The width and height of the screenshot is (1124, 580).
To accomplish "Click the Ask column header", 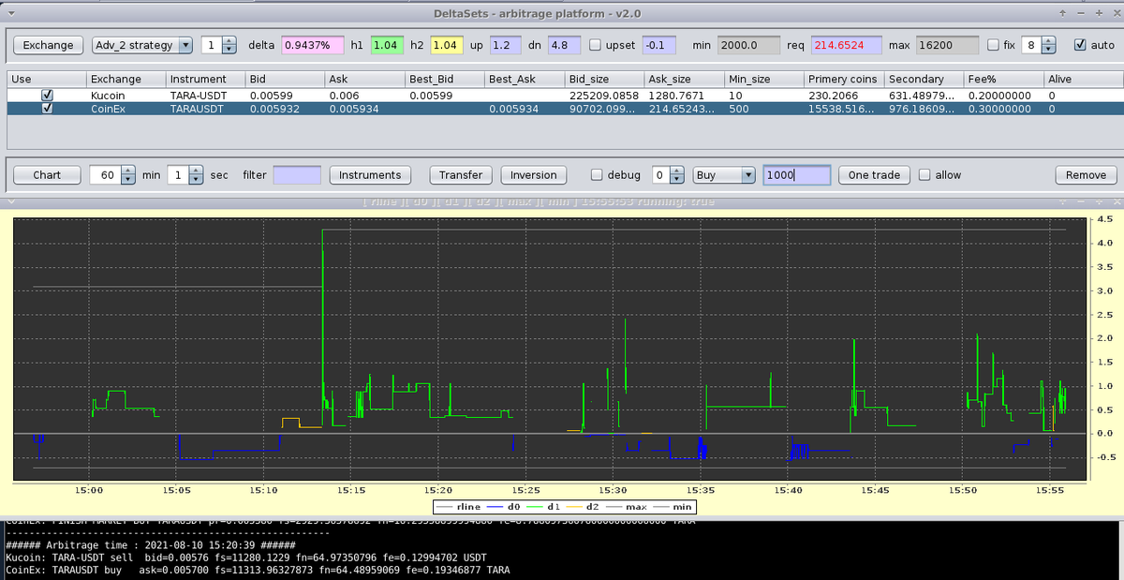I will [365, 80].
